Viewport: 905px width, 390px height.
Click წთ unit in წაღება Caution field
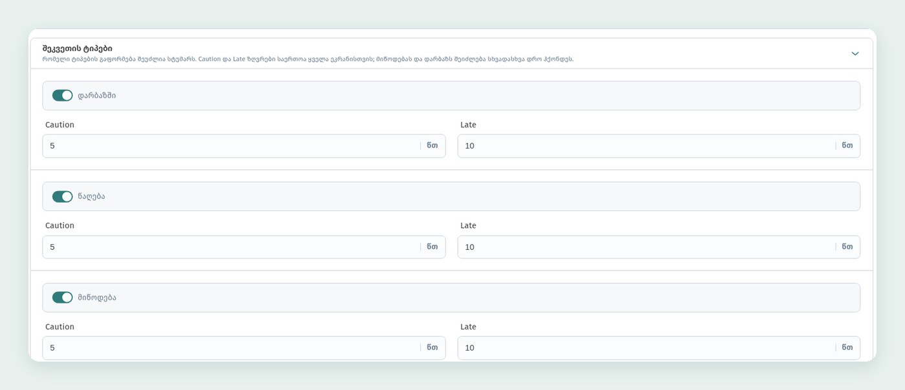tap(432, 247)
